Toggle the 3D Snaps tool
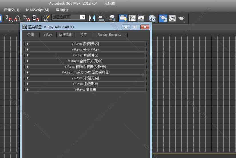 point(8,18)
